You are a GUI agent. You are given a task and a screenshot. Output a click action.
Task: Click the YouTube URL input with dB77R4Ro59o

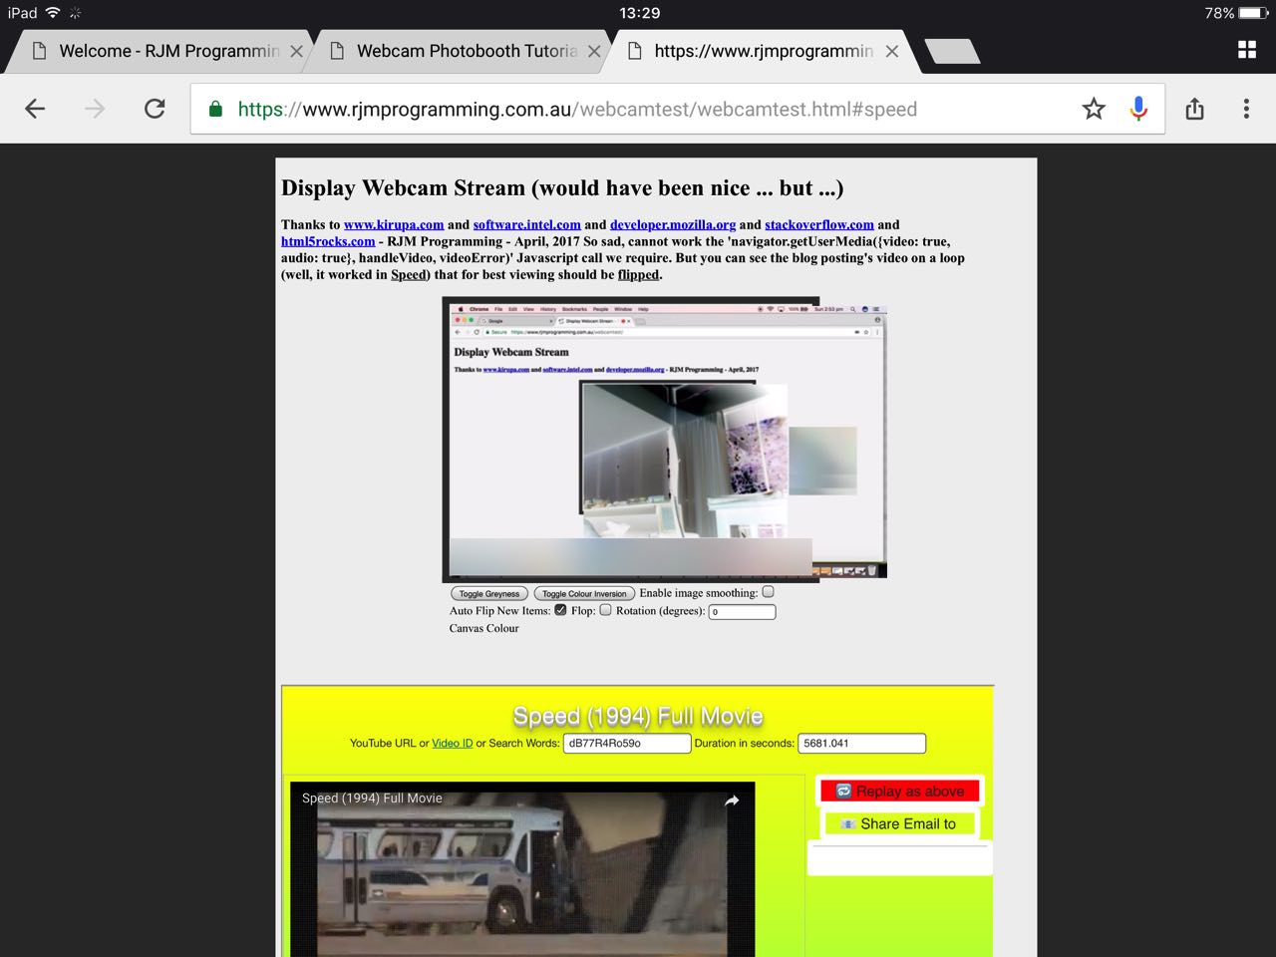(x=627, y=743)
